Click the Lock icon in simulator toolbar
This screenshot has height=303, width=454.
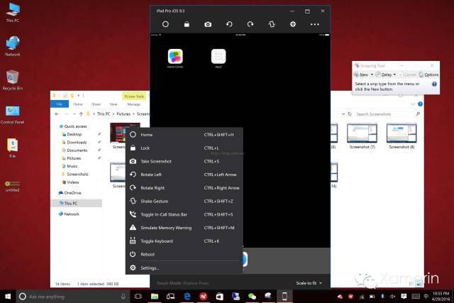[x=187, y=24]
